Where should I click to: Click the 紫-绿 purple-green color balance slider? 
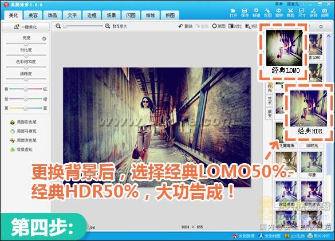pyautogui.click(x=26, y=98)
